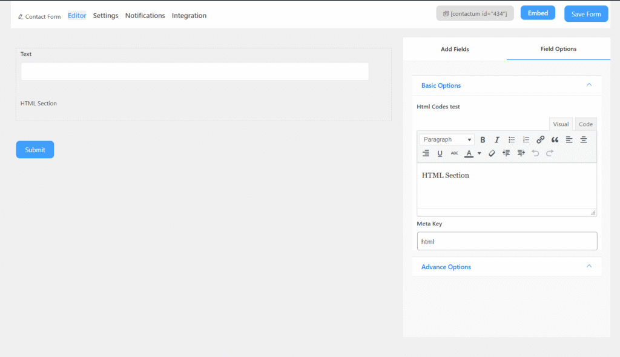Click the Embed button
620x357 pixels.
point(538,13)
